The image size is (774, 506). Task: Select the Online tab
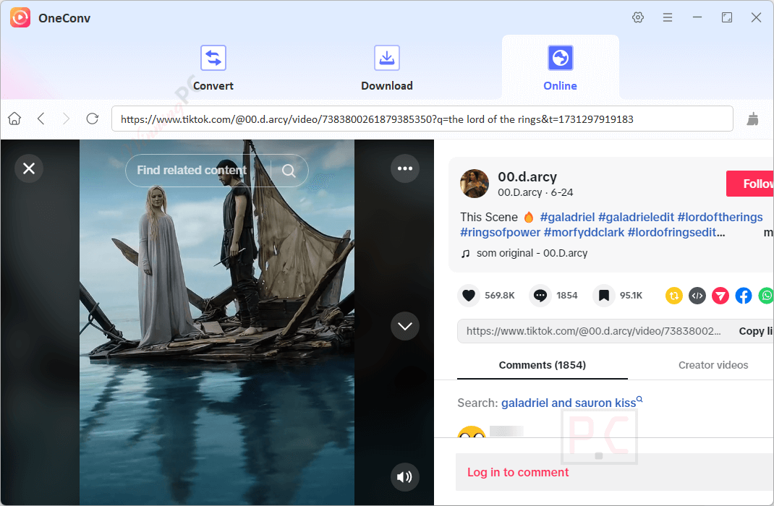pos(561,68)
